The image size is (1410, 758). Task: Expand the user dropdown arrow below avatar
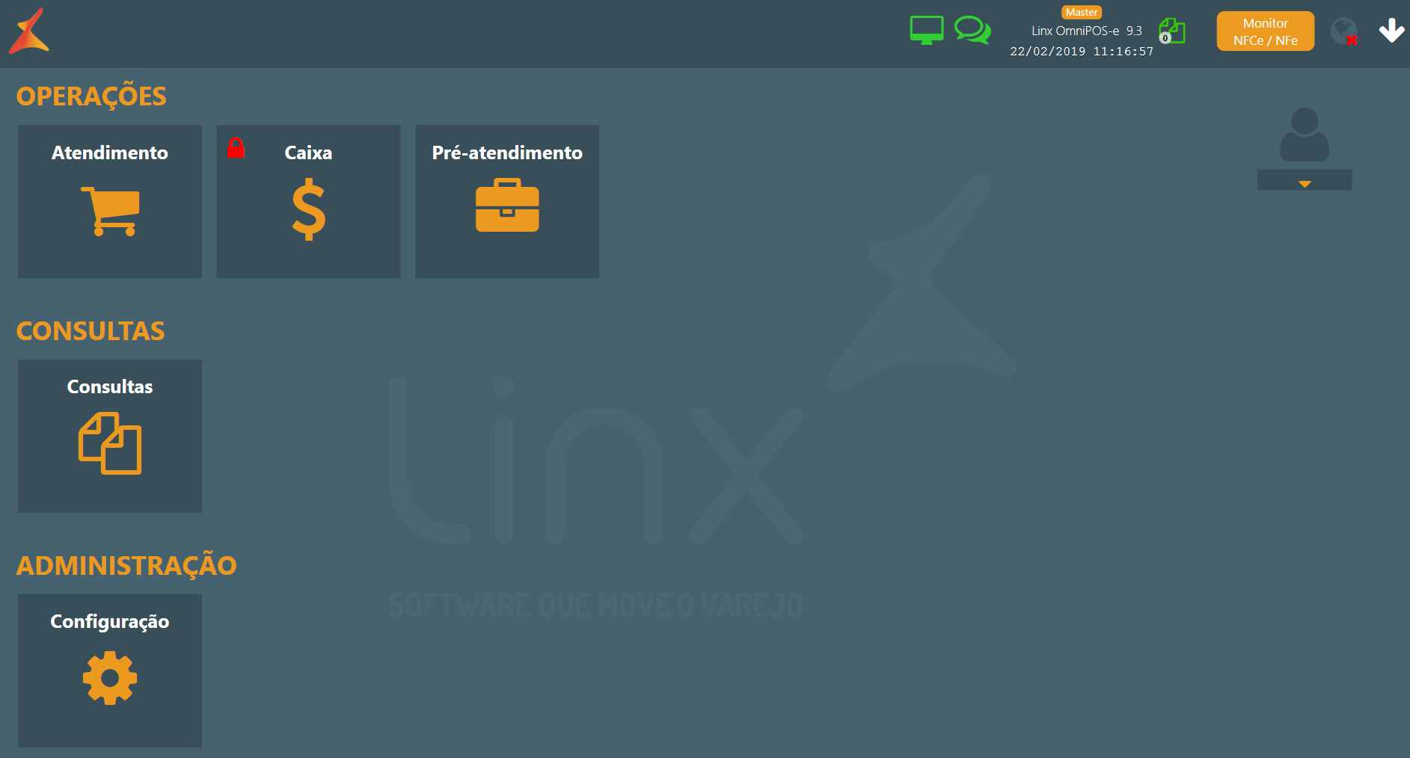[1305, 180]
